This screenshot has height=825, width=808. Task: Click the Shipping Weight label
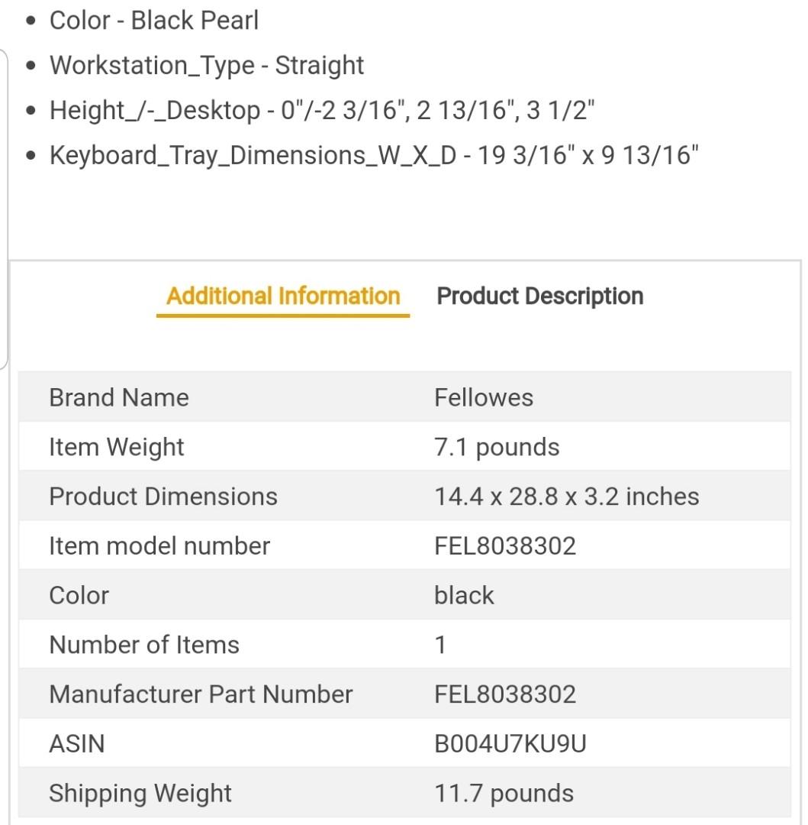(140, 793)
